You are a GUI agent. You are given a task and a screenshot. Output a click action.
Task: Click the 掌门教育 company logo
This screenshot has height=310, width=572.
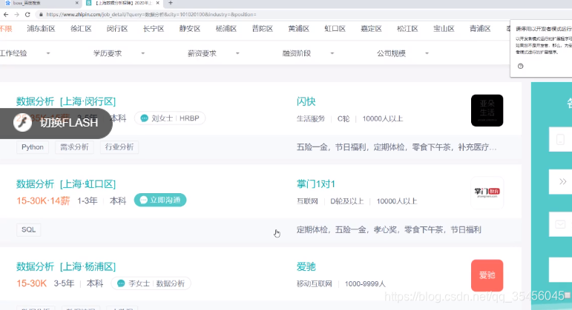click(487, 193)
